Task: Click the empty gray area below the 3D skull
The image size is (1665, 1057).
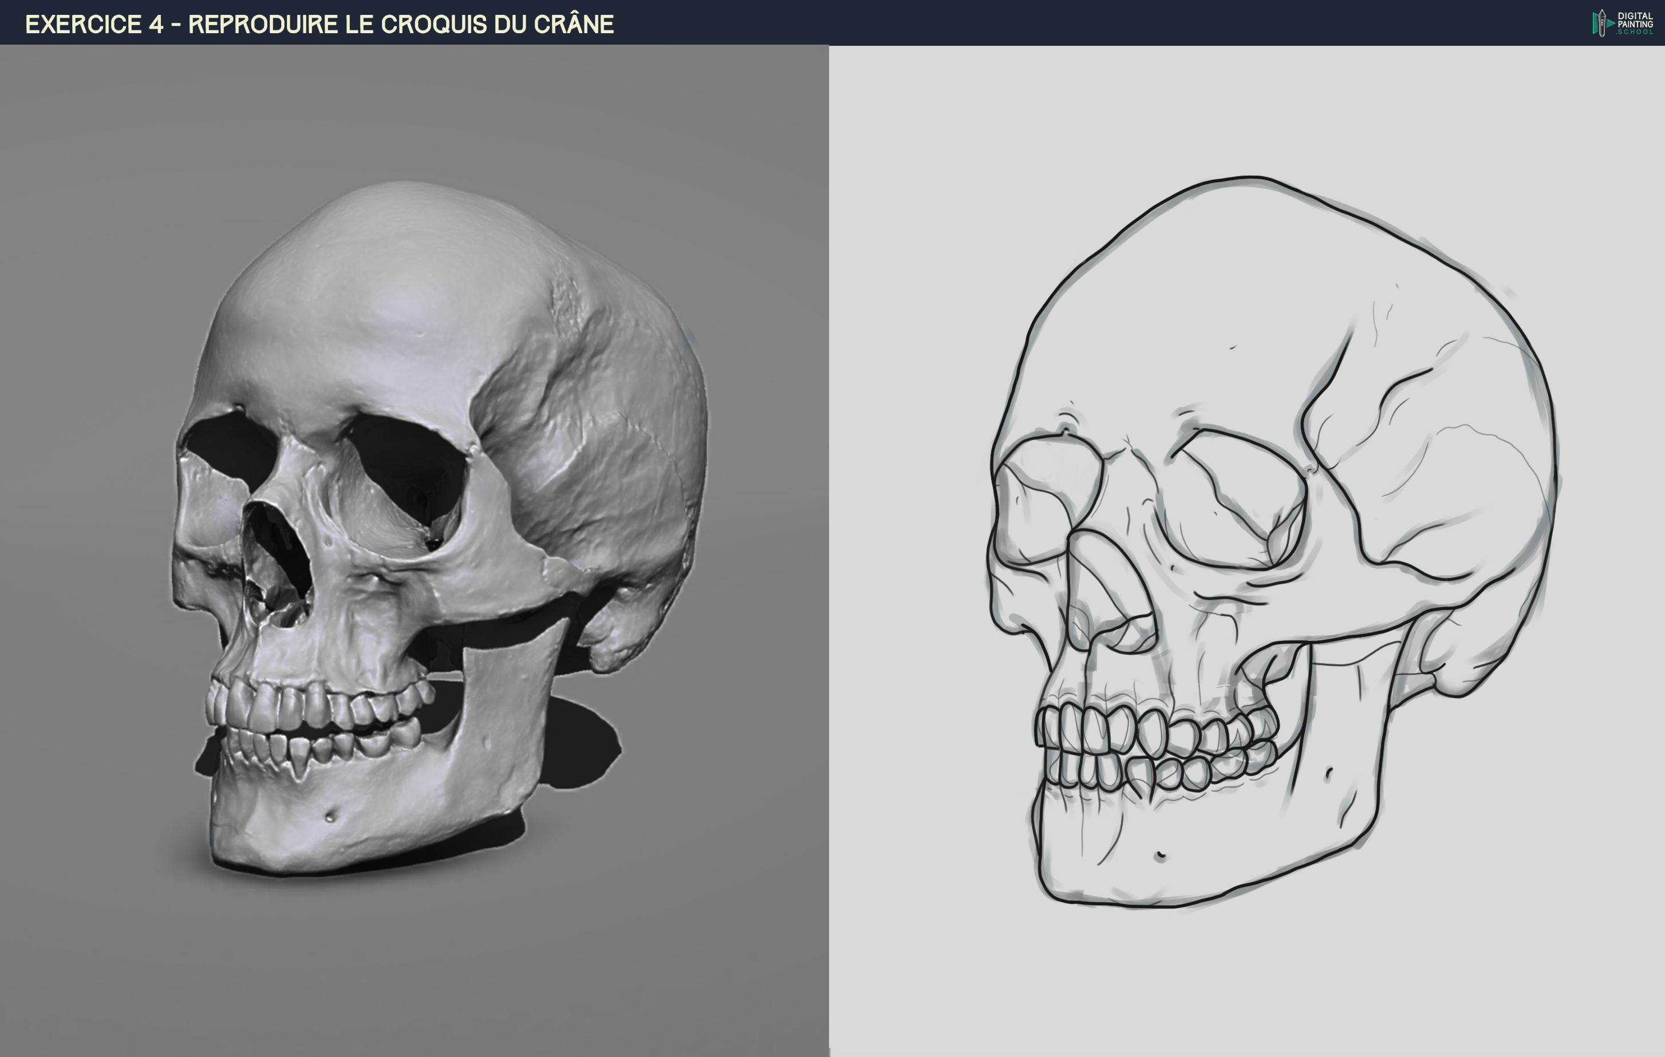Action: (415, 968)
